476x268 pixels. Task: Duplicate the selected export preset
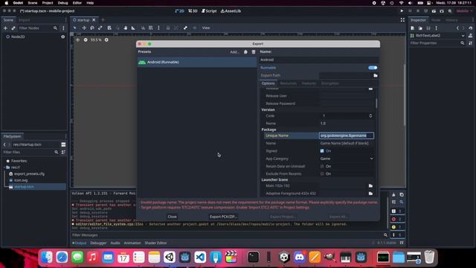pyautogui.click(x=245, y=52)
